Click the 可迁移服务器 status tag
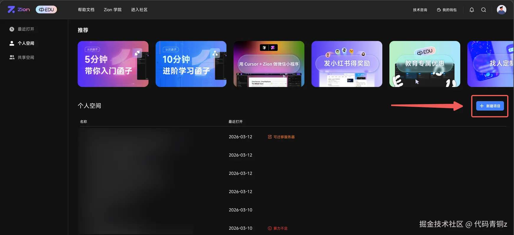The height and width of the screenshot is (235, 514). 281,137
